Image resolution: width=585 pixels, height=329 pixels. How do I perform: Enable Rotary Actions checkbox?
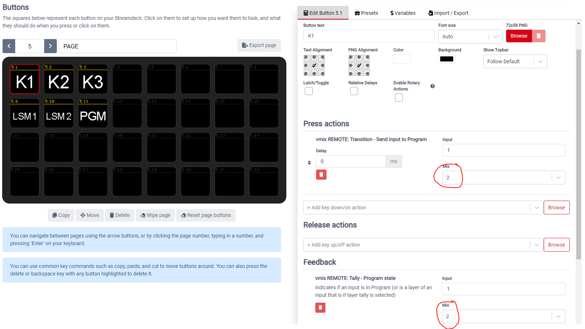[399, 98]
